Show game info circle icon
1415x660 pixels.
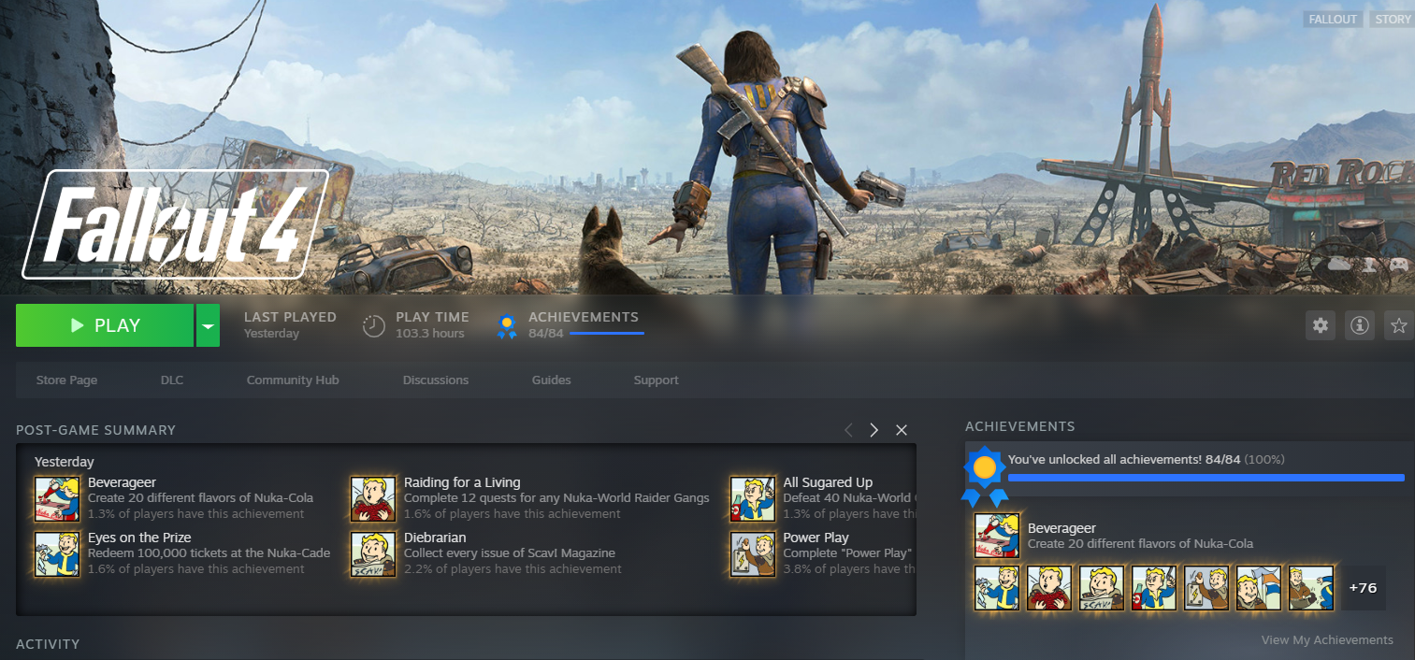pos(1360,325)
